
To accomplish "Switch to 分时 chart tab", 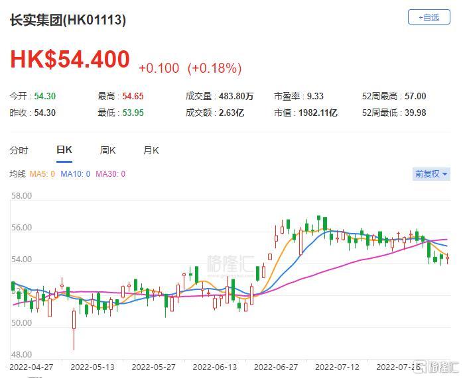I will pyautogui.click(x=19, y=150).
